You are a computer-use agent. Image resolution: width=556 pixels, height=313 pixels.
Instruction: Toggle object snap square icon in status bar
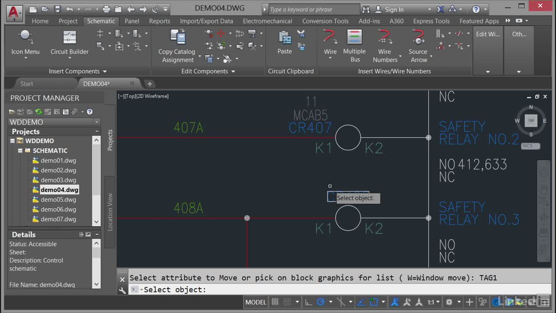coord(374,302)
